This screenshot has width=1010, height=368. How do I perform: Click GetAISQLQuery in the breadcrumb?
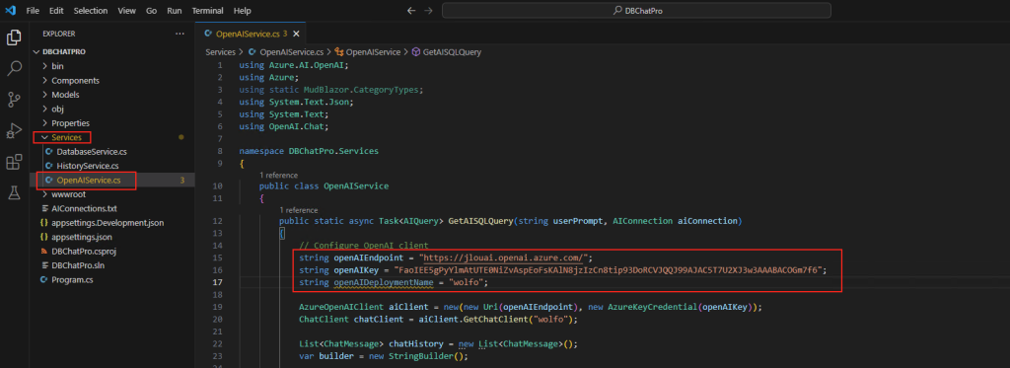point(447,52)
